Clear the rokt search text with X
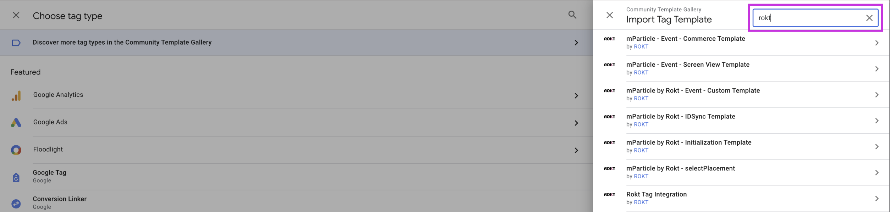The height and width of the screenshot is (212, 890). coord(869,18)
